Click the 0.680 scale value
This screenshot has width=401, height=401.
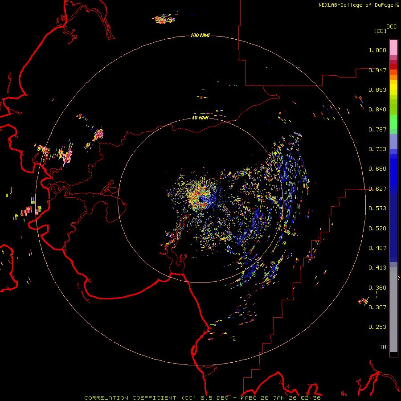pos(377,169)
